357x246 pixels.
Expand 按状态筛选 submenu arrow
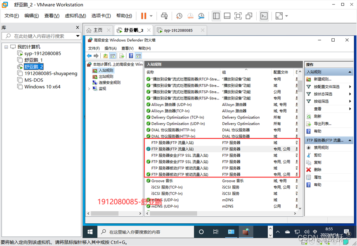pyautogui.click(x=350, y=94)
